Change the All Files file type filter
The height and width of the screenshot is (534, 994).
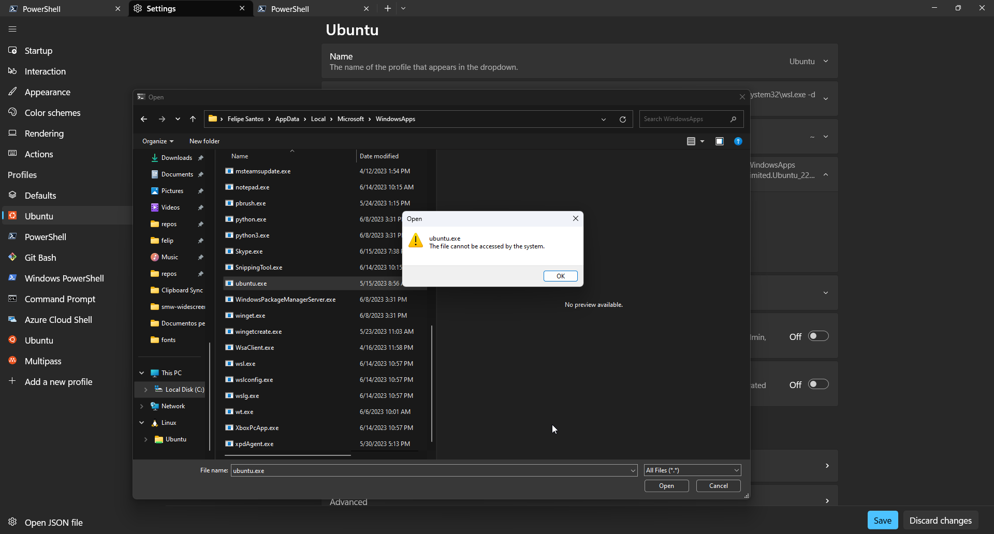point(692,470)
